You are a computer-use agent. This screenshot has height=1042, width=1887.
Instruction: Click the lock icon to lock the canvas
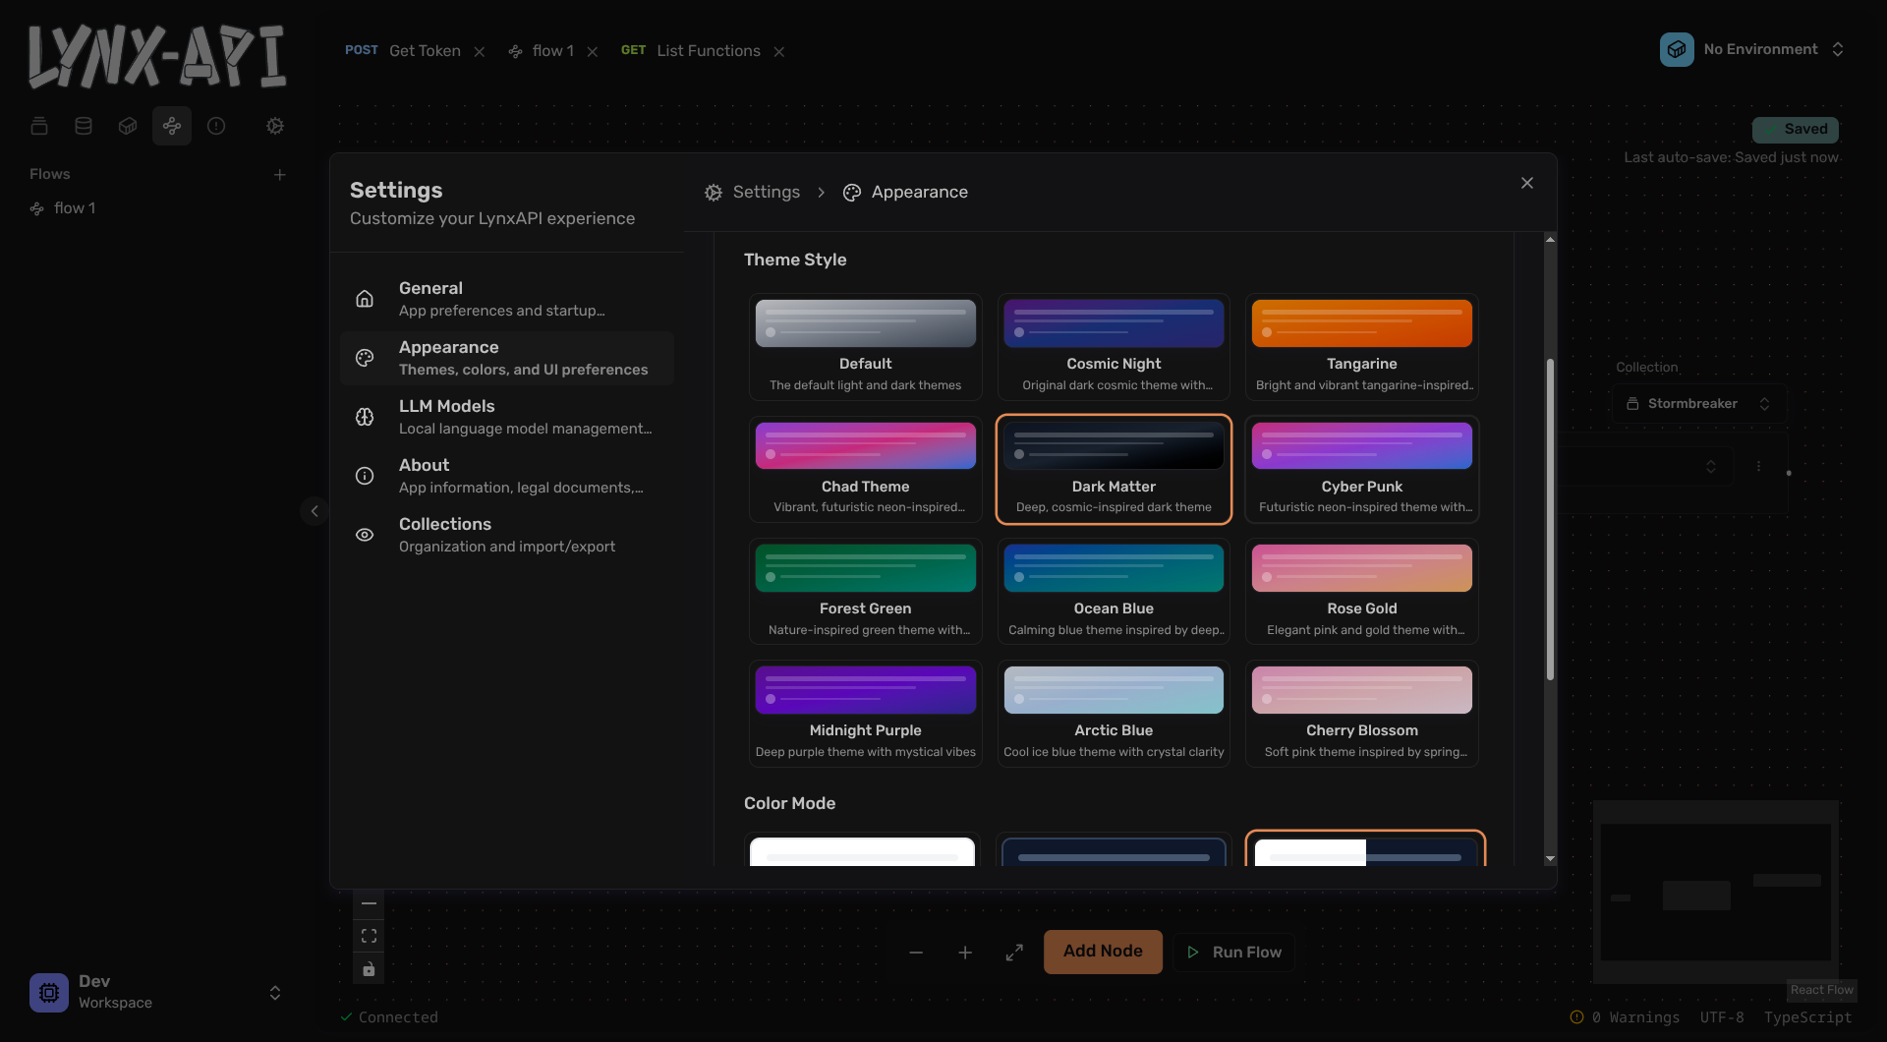tap(369, 968)
